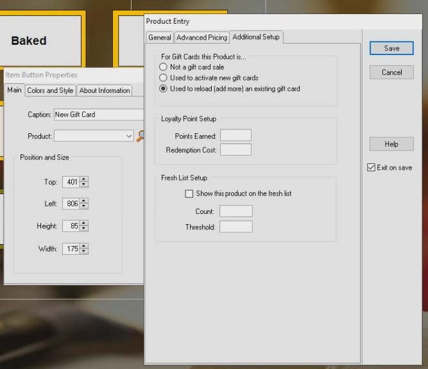Open the Advanced Pricing tab
428x369 pixels.
click(x=201, y=38)
